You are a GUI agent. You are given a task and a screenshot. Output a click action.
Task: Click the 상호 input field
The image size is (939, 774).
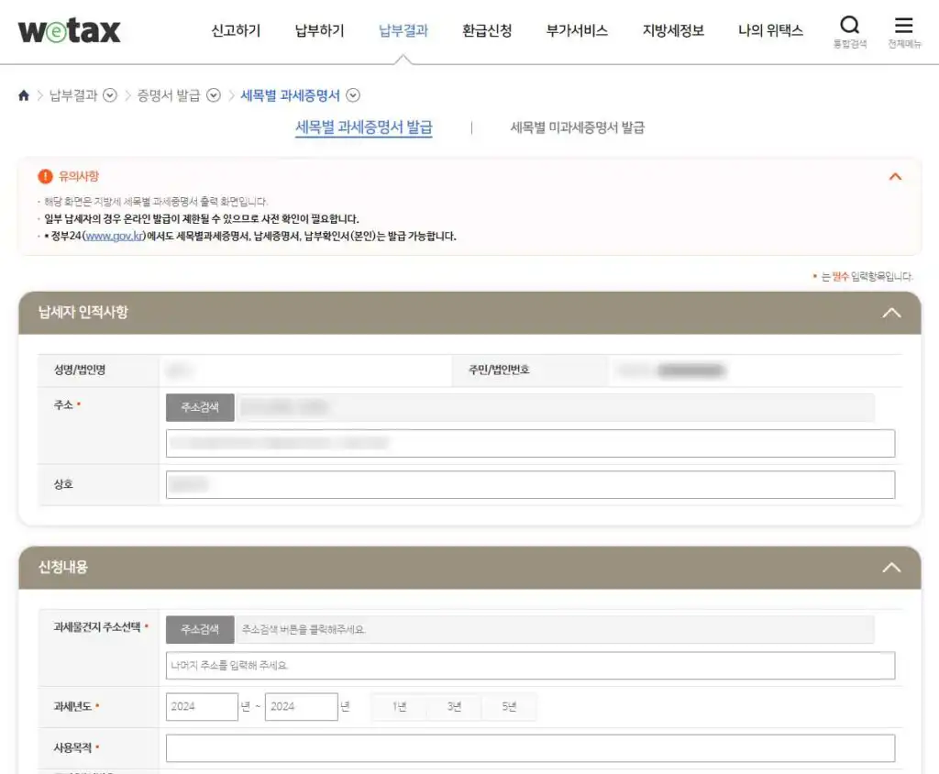coord(531,484)
